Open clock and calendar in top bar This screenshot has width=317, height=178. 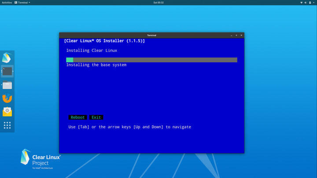pyautogui.click(x=158, y=3)
